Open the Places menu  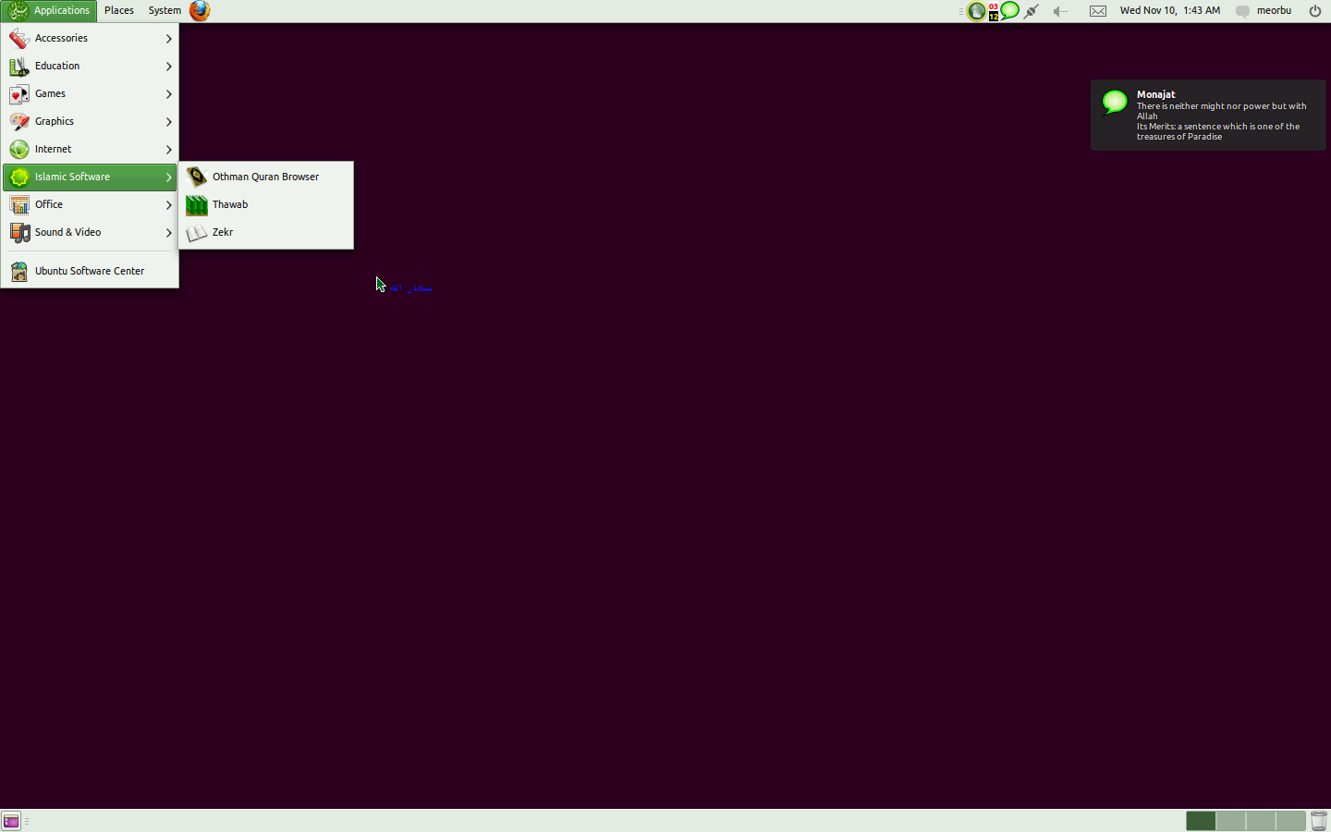(x=118, y=10)
